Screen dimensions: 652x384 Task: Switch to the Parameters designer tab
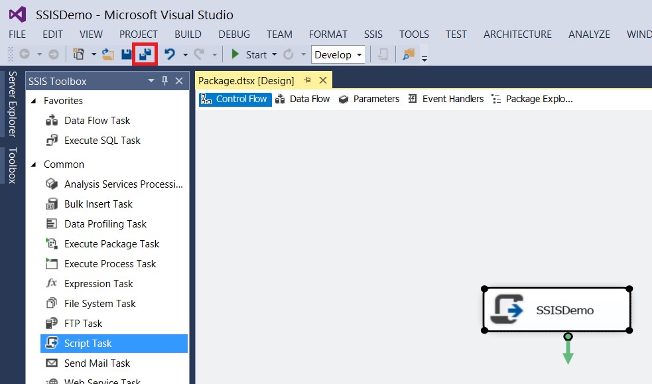coord(369,99)
